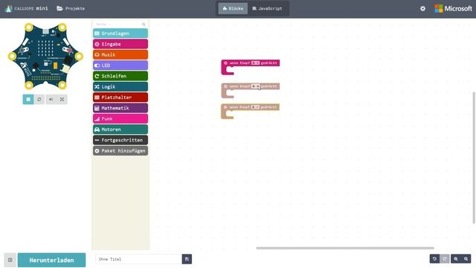
Task: Click the Microsoft logo link
Action: pyautogui.click(x=453, y=8)
